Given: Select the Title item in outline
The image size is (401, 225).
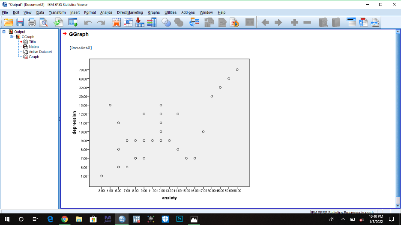Looking at the screenshot, I should point(32,42).
